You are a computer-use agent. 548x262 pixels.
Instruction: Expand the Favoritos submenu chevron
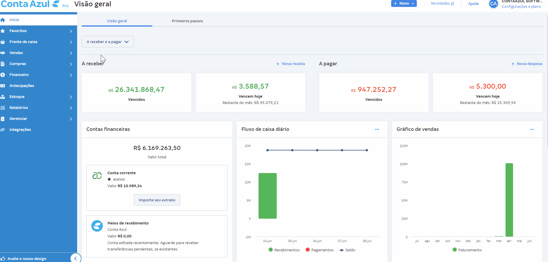click(x=71, y=31)
